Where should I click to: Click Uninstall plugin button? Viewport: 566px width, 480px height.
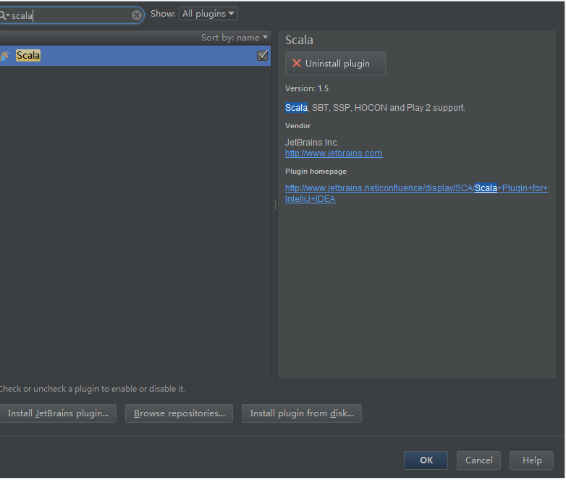coord(335,63)
